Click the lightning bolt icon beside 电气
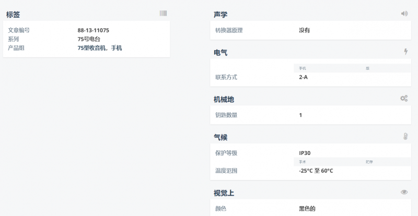Viewport: 418px width, 216px height. (405, 51)
